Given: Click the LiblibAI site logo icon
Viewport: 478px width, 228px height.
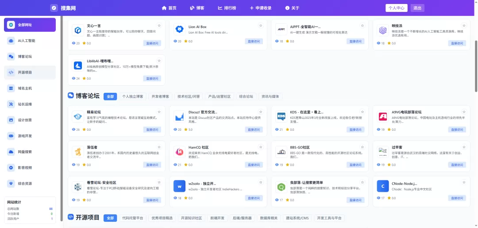Looking at the screenshot, I should 78,65.
